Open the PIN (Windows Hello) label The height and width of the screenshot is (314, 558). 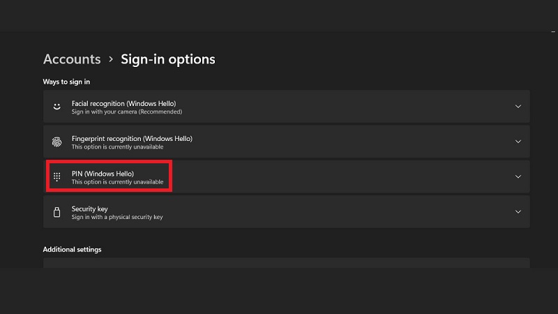(x=103, y=172)
